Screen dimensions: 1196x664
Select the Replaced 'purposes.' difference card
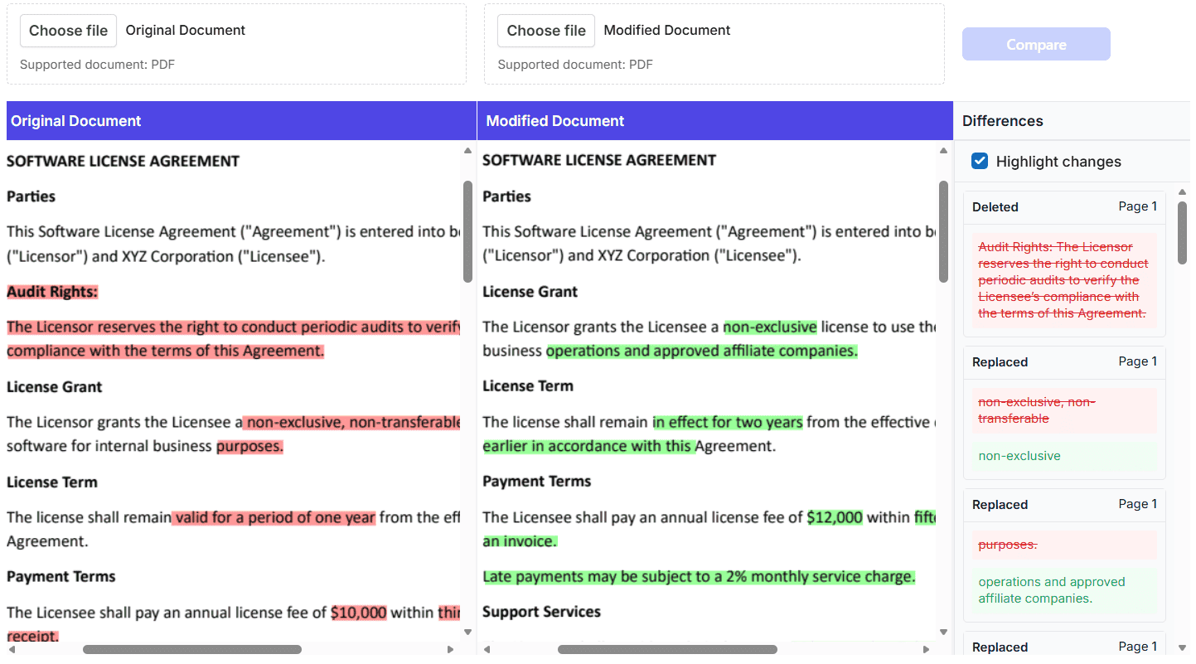tap(1064, 555)
